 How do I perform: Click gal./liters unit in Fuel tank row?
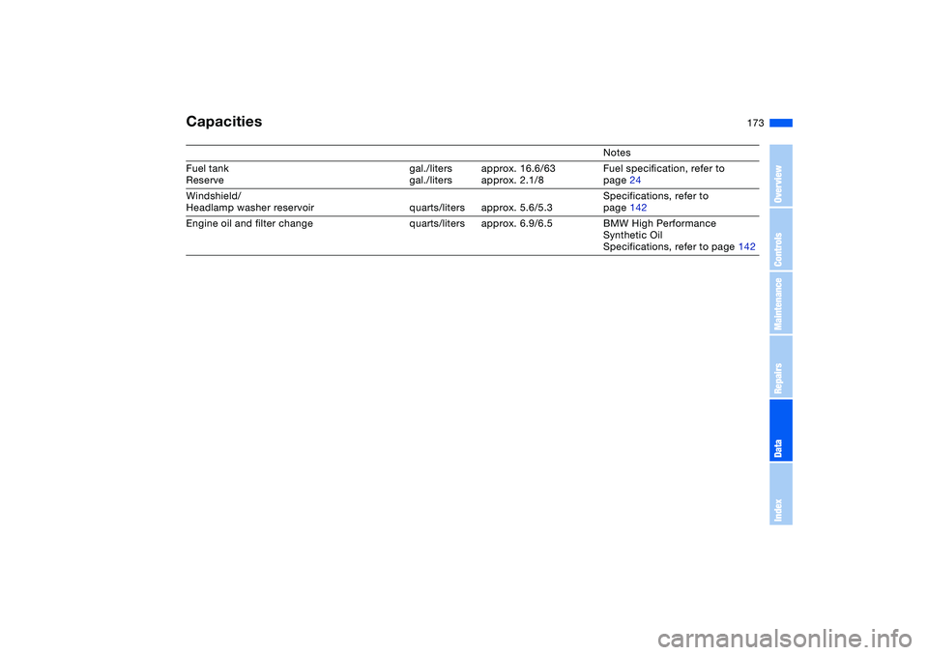point(430,169)
